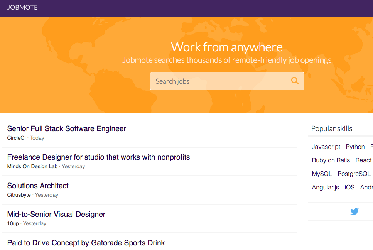Click the Search jobs input field
Viewport: 373px width, 250px height.
click(x=227, y=81)
